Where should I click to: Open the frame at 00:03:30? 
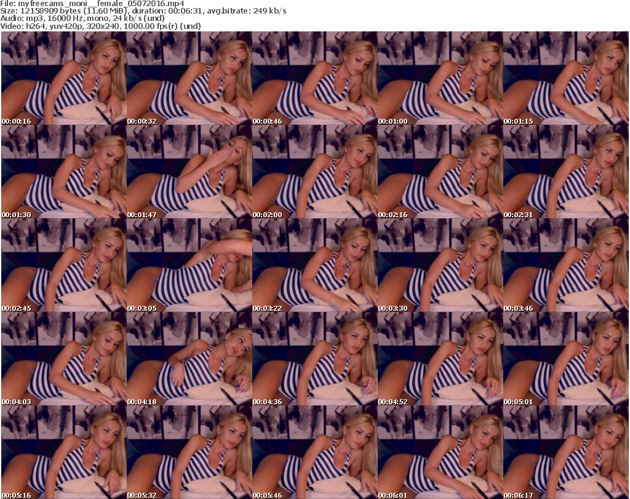[x=440, y=266]
